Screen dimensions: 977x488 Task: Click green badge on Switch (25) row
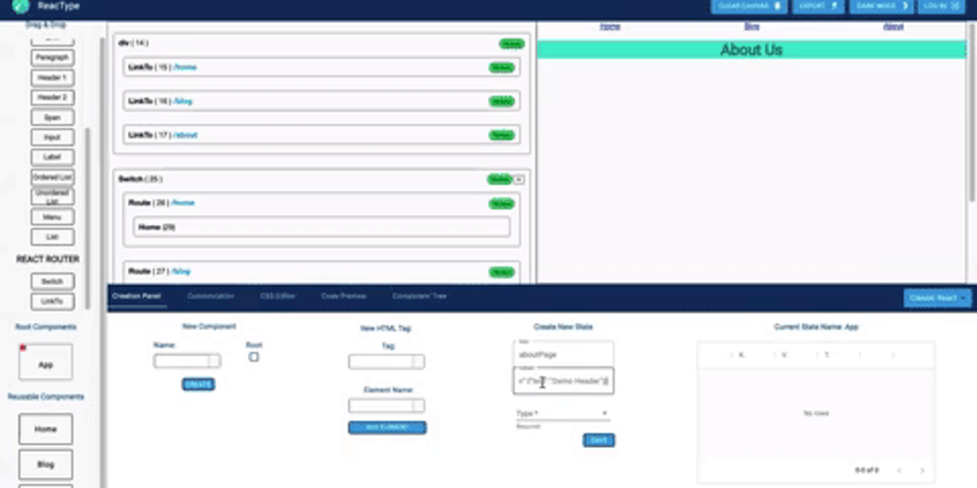[499, 179]
